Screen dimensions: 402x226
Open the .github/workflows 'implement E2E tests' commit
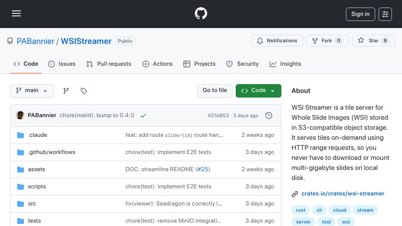coord(168,152)
